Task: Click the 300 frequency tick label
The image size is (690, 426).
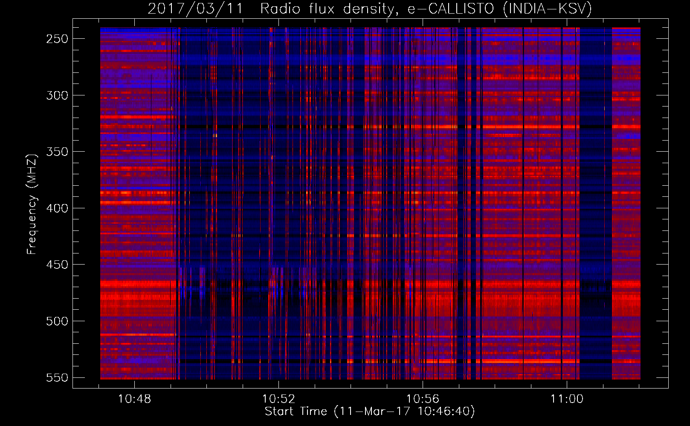Action: [57, 95]
